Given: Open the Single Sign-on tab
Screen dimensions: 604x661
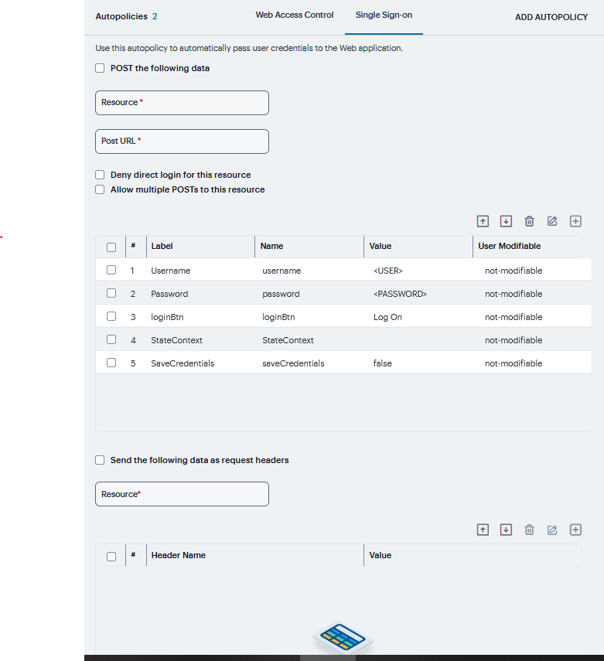Looking at the screenshot, I should point(384,15).
